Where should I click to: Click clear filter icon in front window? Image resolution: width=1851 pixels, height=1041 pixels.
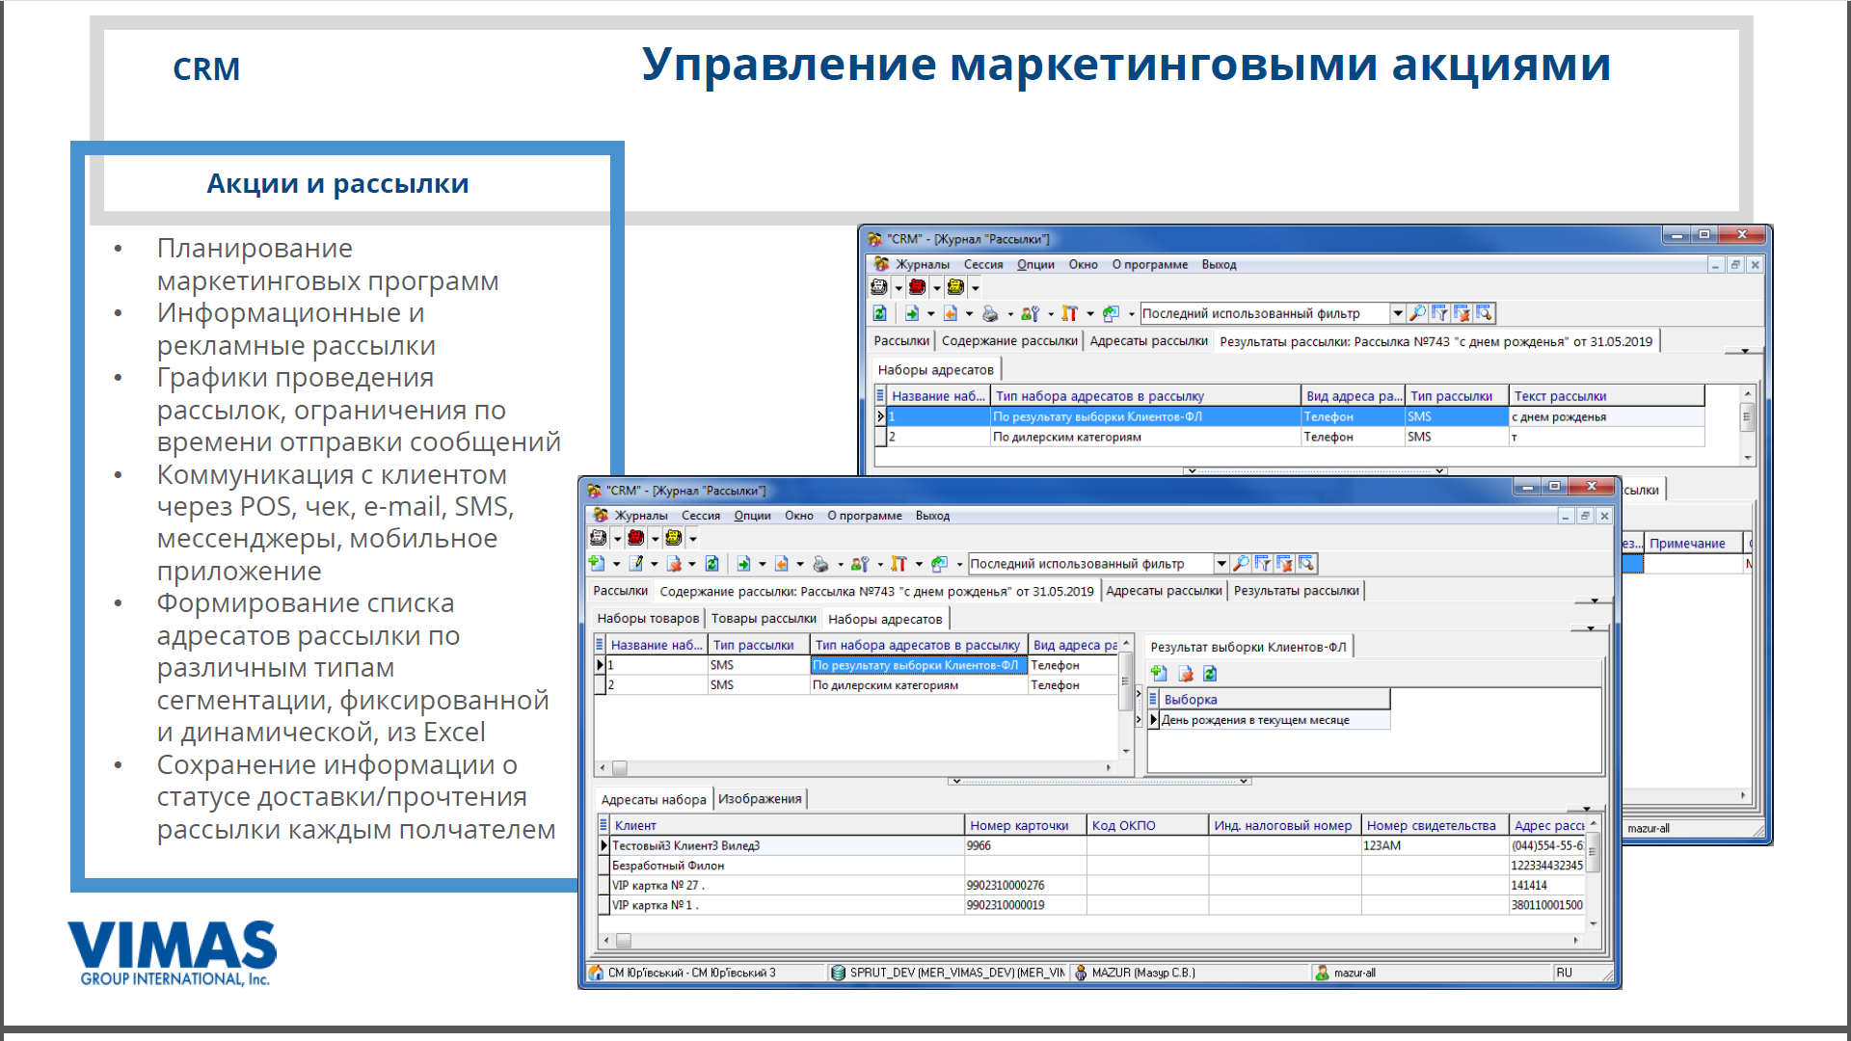pyautogui.click(x=1284, y=564)
